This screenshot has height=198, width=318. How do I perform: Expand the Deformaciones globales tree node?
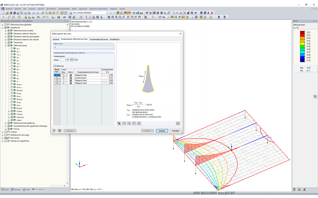point(3,25)
